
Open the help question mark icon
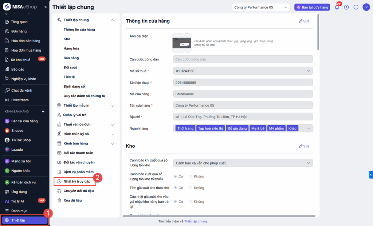pyautogui.click(x=346, y=7)
